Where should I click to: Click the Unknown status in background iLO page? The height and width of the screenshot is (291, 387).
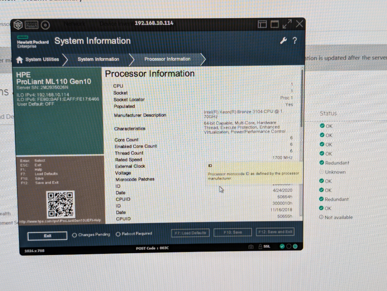(x=335, y=172)
